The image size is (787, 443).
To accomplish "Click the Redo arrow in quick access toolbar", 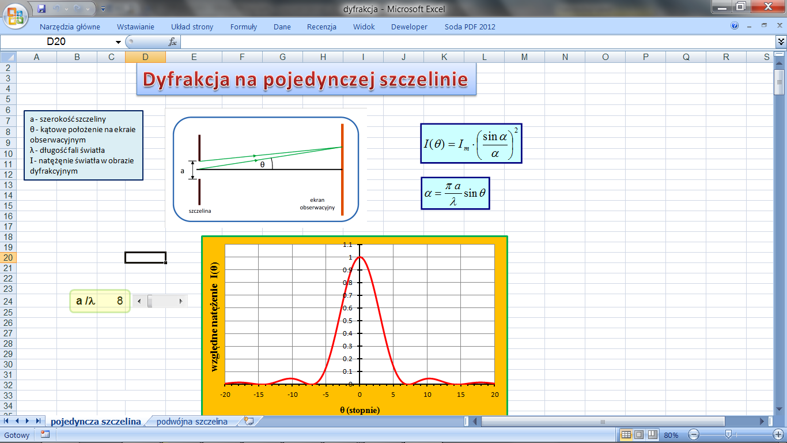I will [x=77, y=9].
